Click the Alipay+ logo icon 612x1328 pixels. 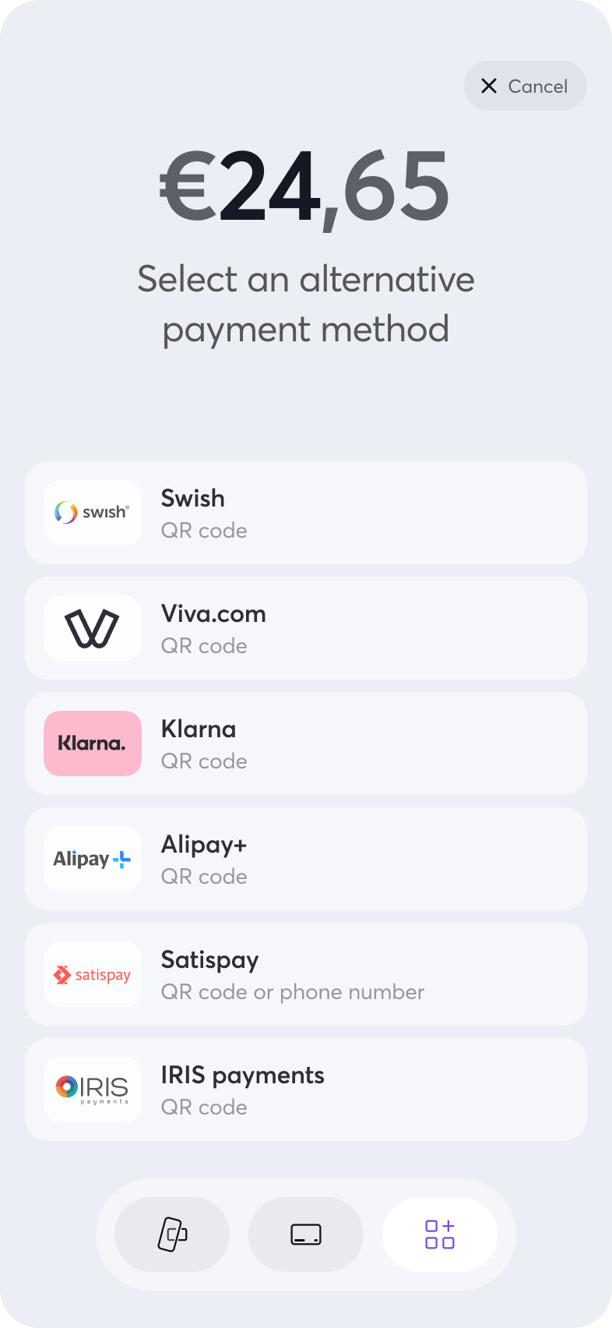click(93, 859)
